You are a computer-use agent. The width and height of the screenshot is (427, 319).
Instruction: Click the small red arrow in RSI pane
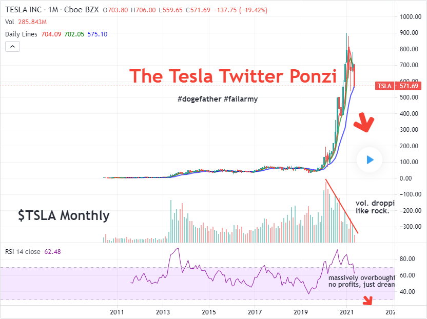click(368, 300)
